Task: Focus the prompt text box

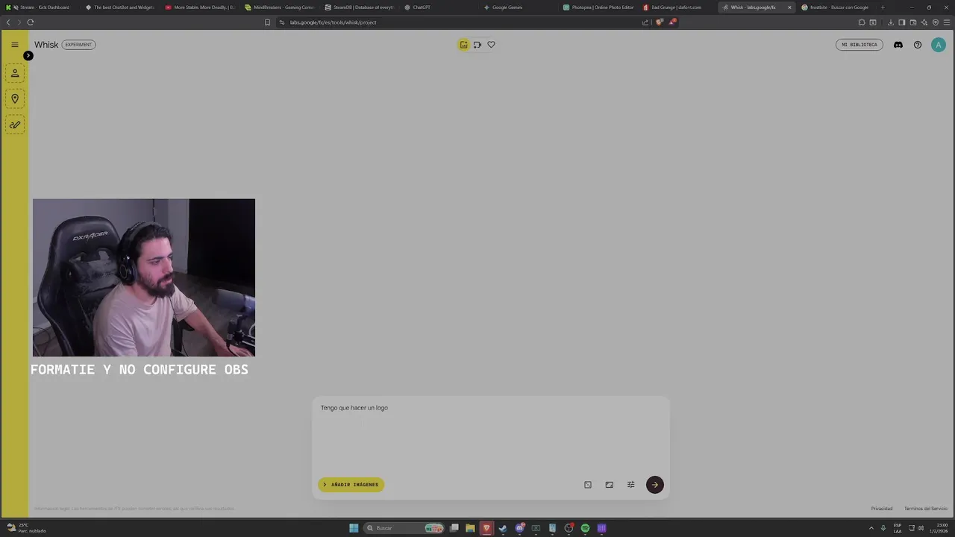Action: (x=490, y=436)
